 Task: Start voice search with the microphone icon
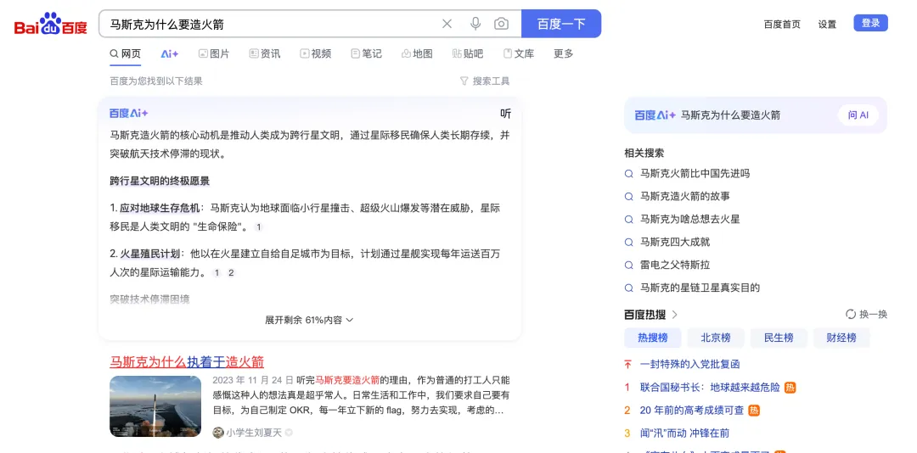pos(475,24)
